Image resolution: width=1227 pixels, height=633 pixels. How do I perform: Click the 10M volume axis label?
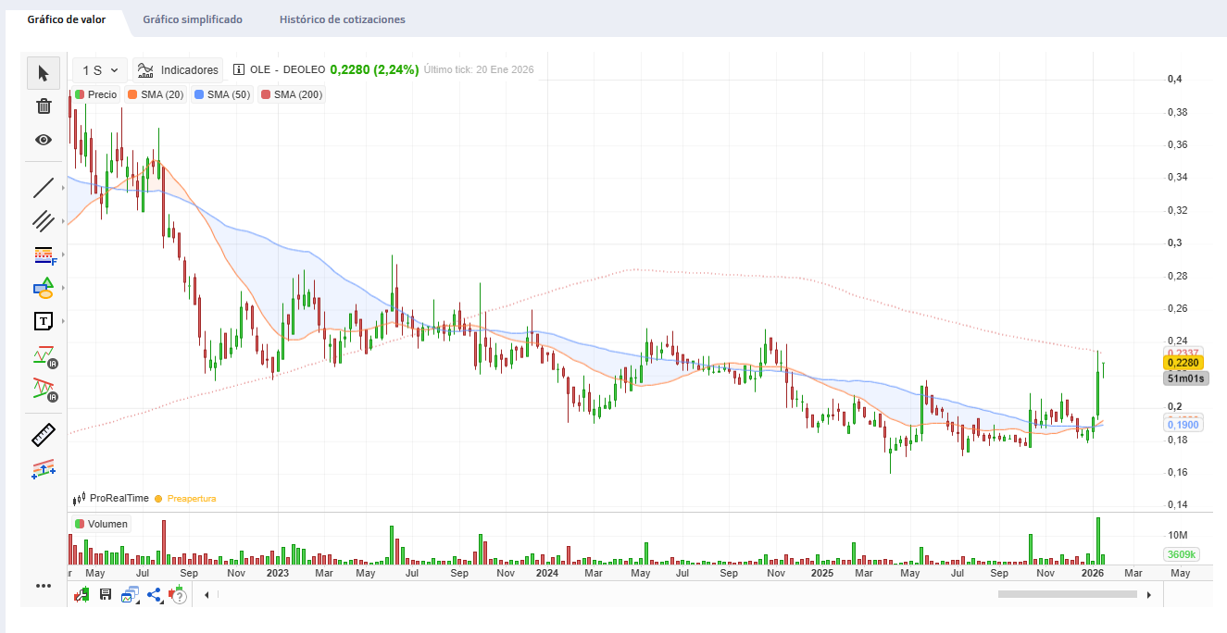(1178, 536)
